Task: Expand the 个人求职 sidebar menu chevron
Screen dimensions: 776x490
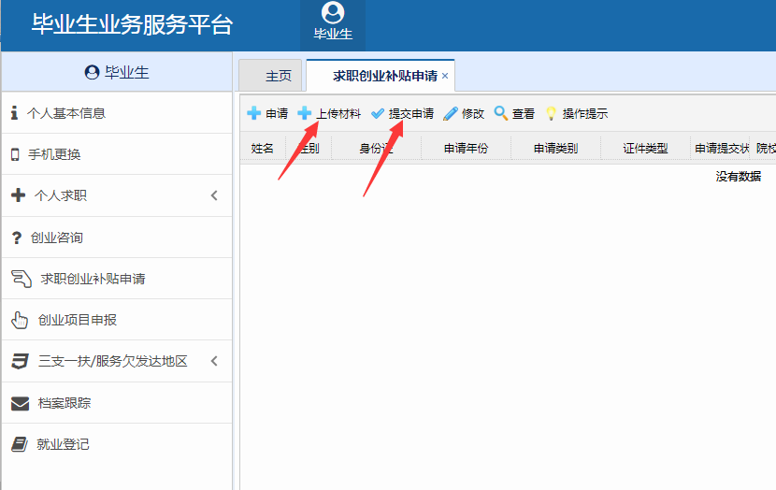Action: click(213, 195)
